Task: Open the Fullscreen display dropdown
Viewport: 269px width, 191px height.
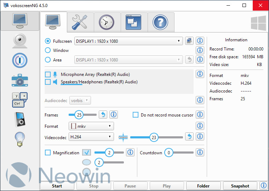Action: (128, 41)
